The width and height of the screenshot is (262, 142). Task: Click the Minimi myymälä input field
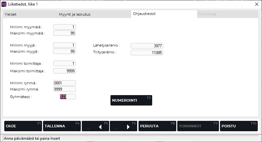(x=65, y=27)
